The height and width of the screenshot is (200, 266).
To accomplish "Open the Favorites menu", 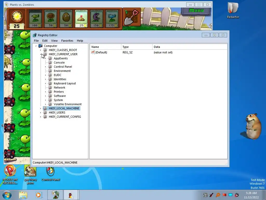I will (67, 41).
